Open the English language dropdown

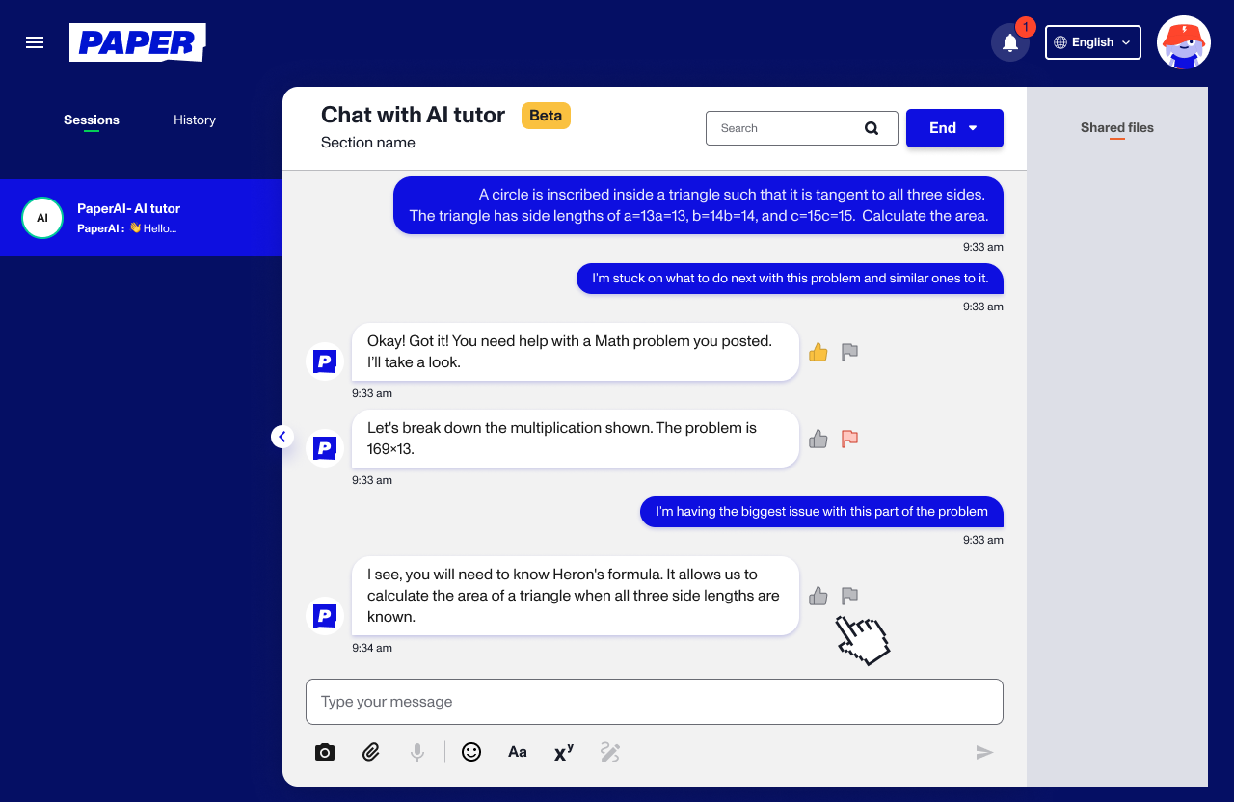pyautogui.click(x=1093, y=42)
